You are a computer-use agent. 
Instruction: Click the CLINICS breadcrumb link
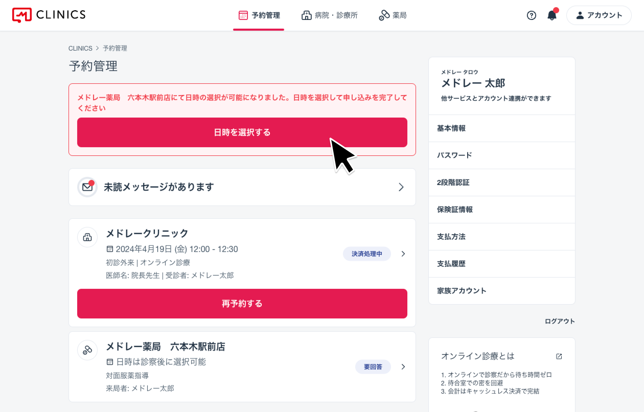80,48
